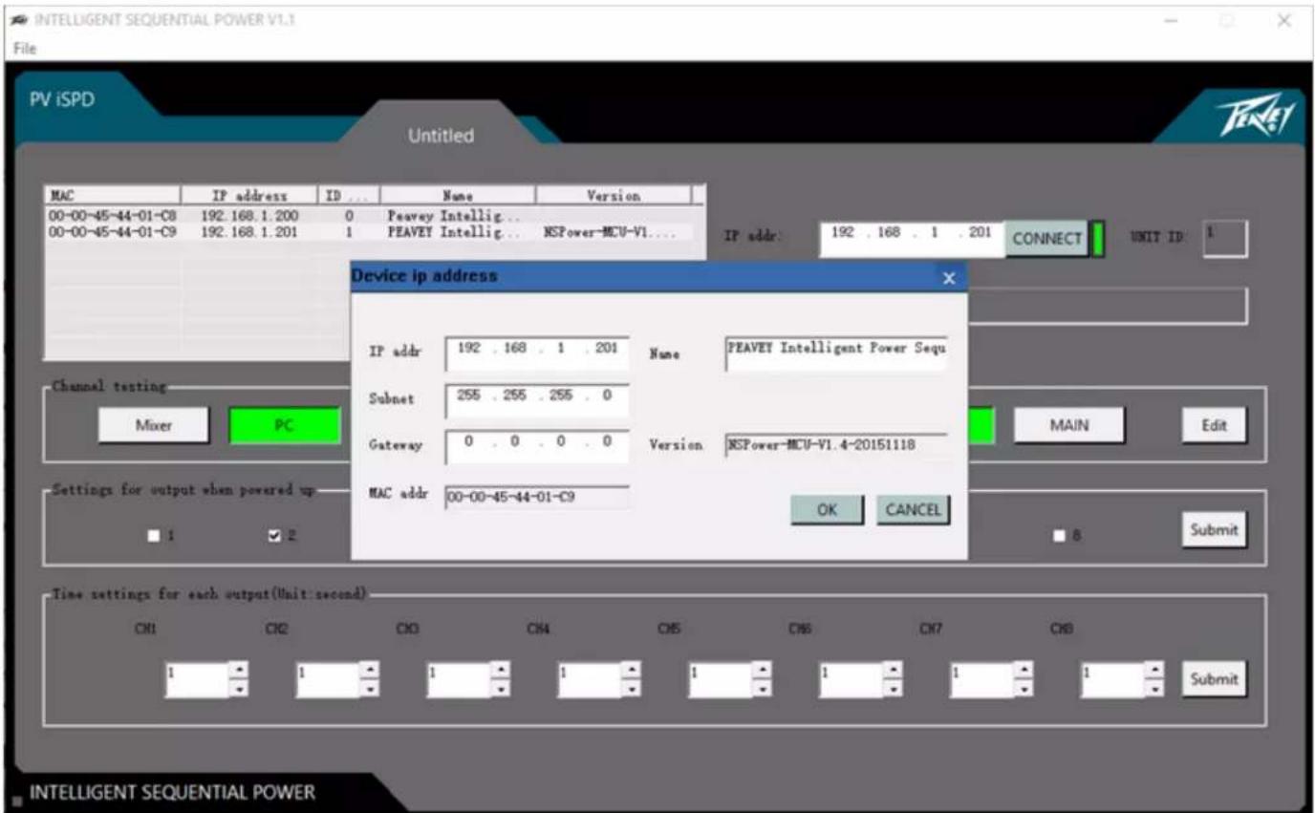Click small square icon beside INTELLIGENT SEQUENTIAL POWER

tap(15, 801)
